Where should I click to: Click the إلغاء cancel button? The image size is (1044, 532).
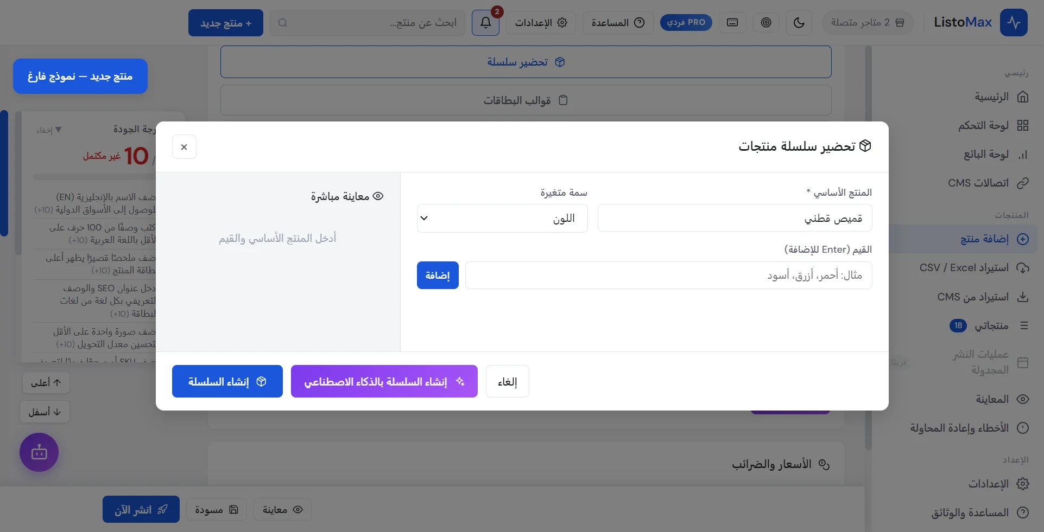coord(507,381)
